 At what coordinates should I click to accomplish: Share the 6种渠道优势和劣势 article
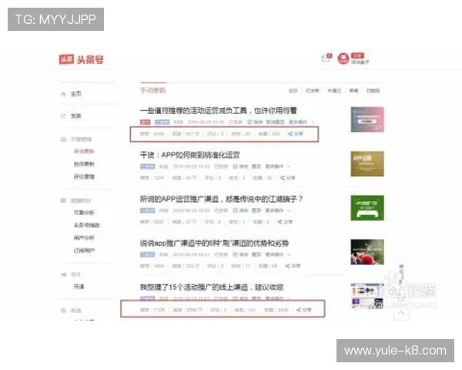click(293, 266)
